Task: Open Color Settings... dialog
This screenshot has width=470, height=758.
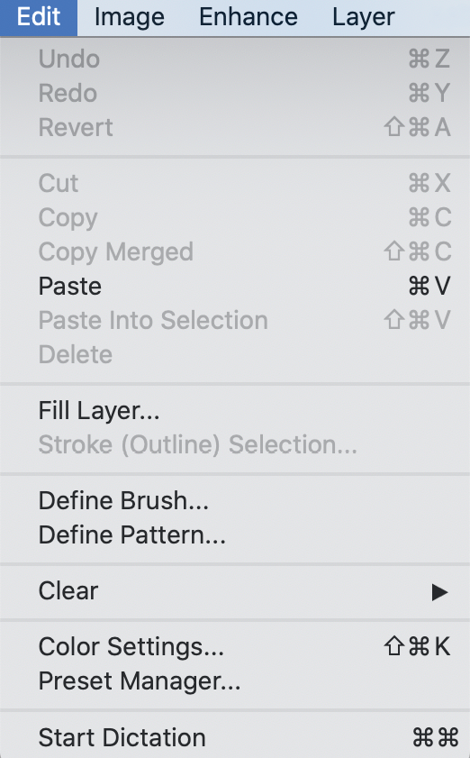Action: [235, 647]
